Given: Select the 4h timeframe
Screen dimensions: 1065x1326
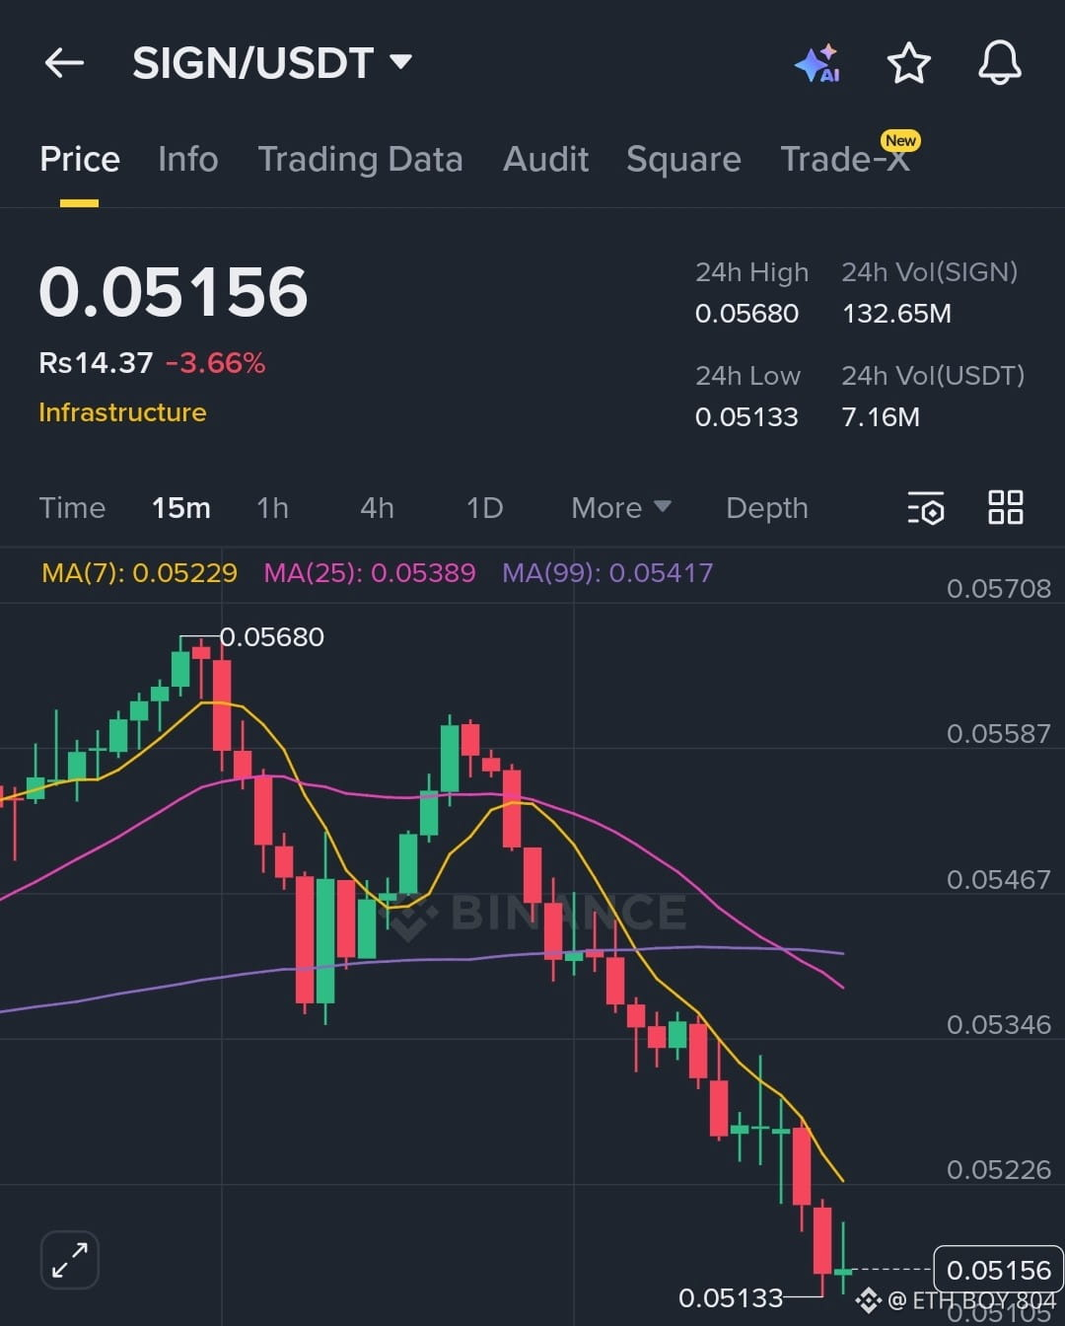Looking at the screenshot, I should 377,508.
